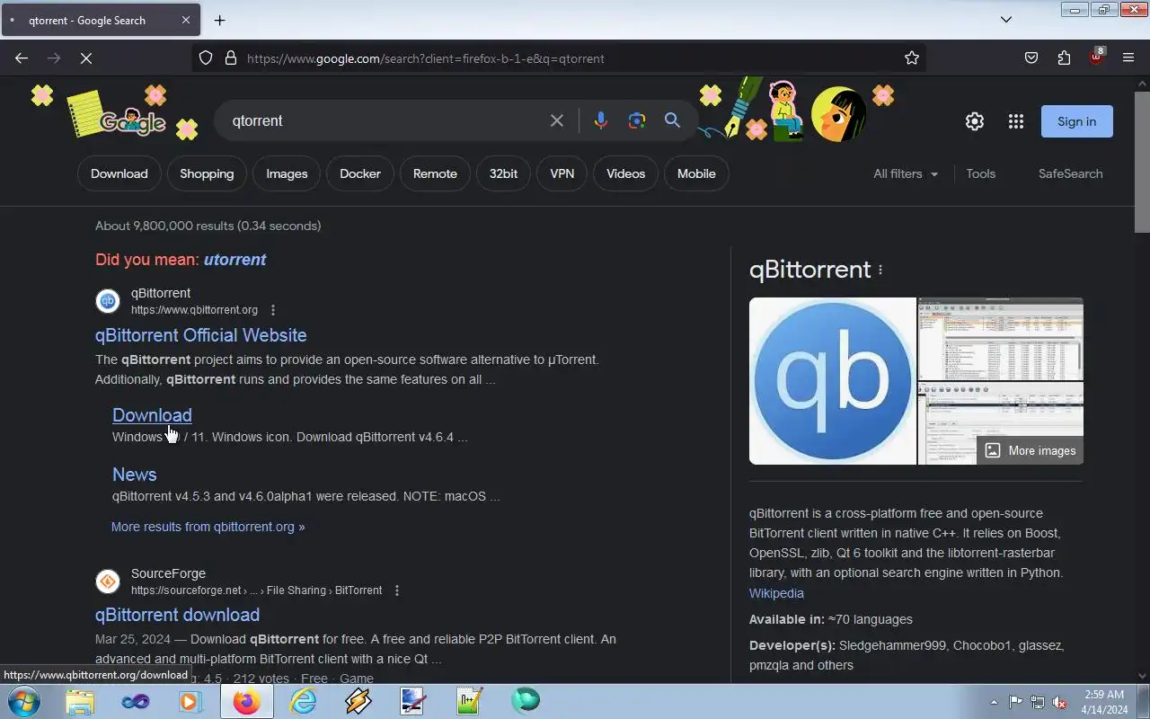This screenshot has height=719, width=1150.
Task: Select the VPN filter chip
Action: (562, 173)
